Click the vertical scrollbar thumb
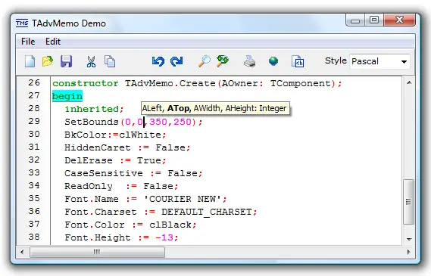Image resolution: width=431 pixels, height=276 pixels. point(409,202)
